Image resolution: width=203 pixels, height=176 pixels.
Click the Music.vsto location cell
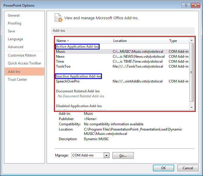coord(138,52)
